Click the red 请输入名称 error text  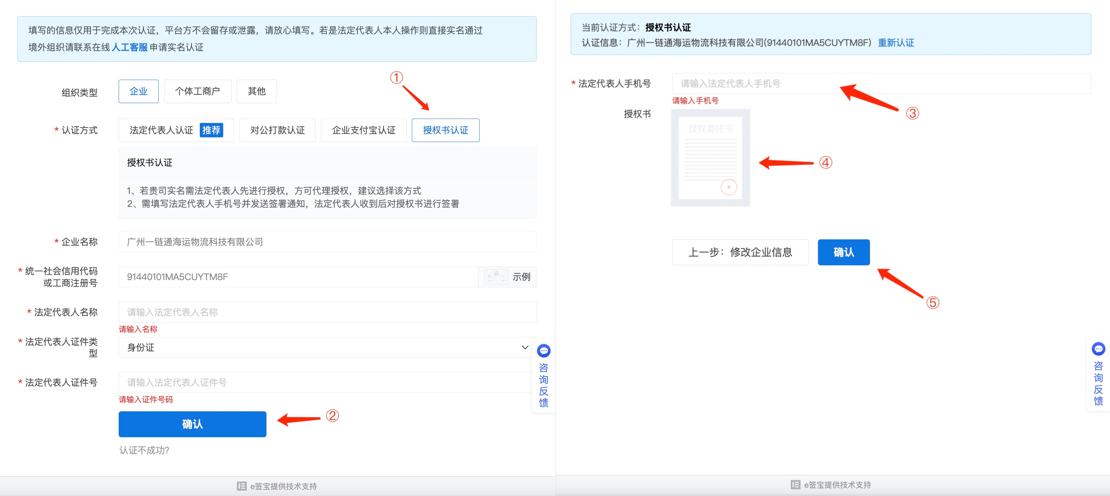[x=138, y=329]
